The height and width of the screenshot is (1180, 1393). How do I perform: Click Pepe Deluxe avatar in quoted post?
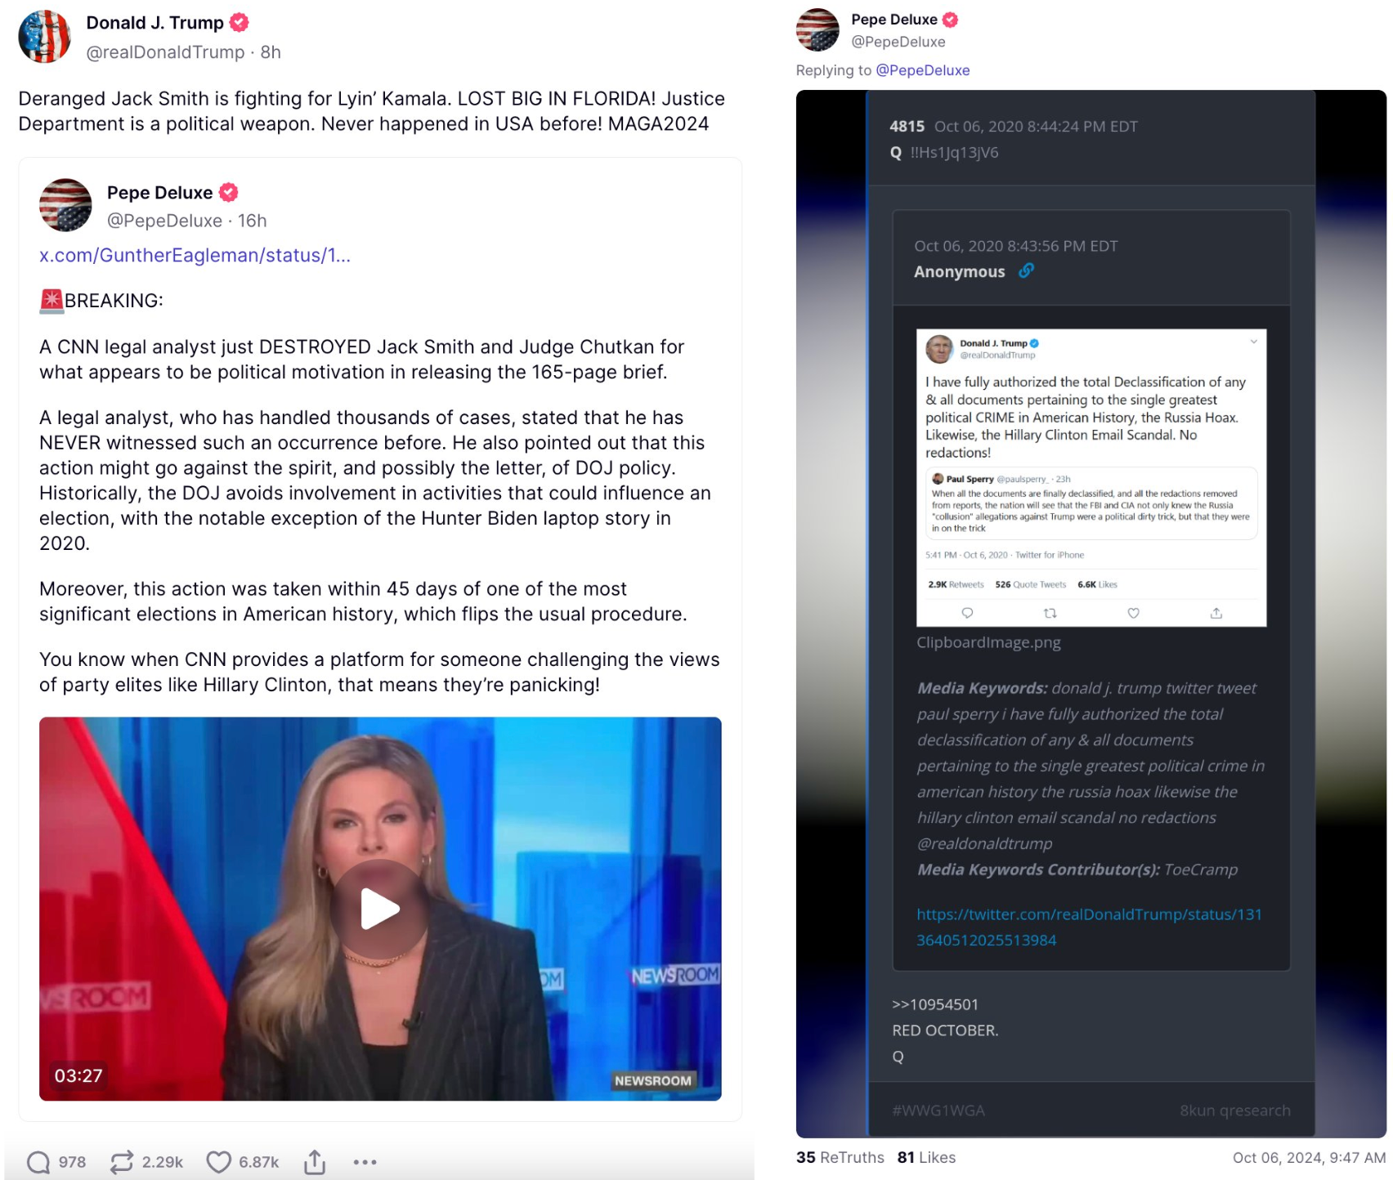(65, 205)
